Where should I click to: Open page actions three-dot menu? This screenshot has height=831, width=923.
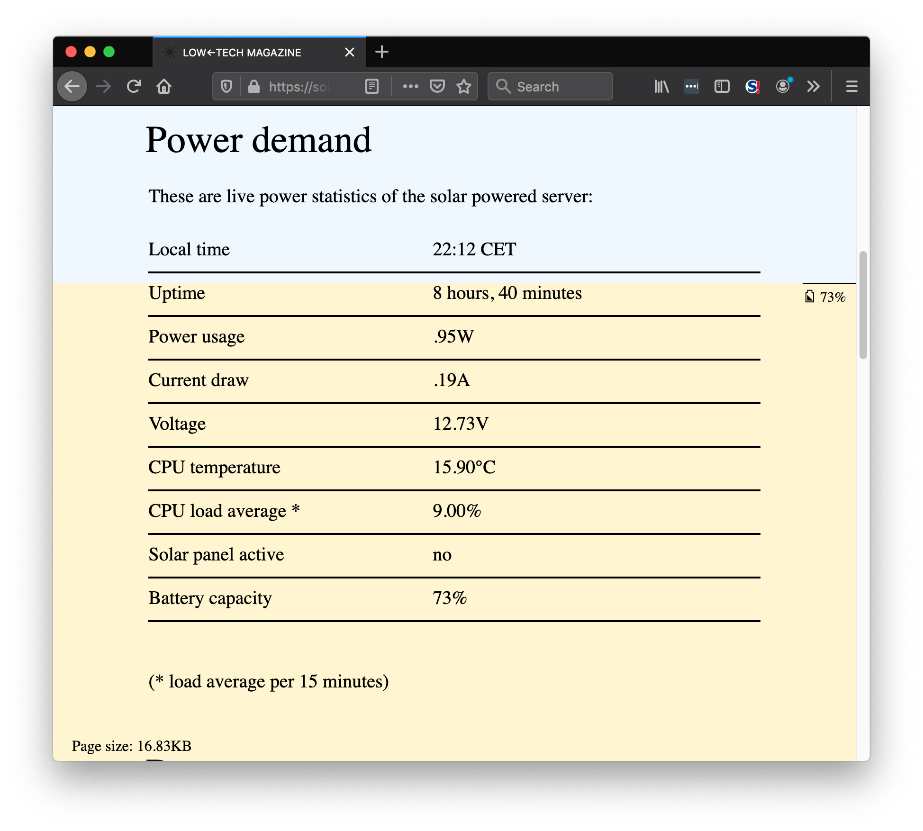point(410,87)
